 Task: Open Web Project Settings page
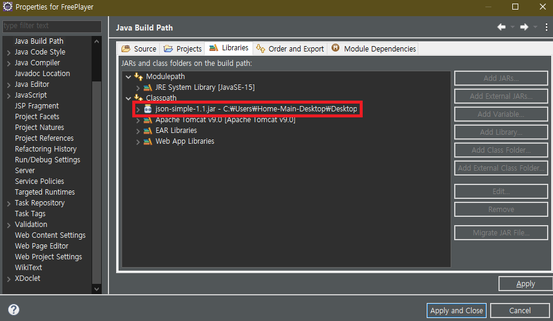48,257
